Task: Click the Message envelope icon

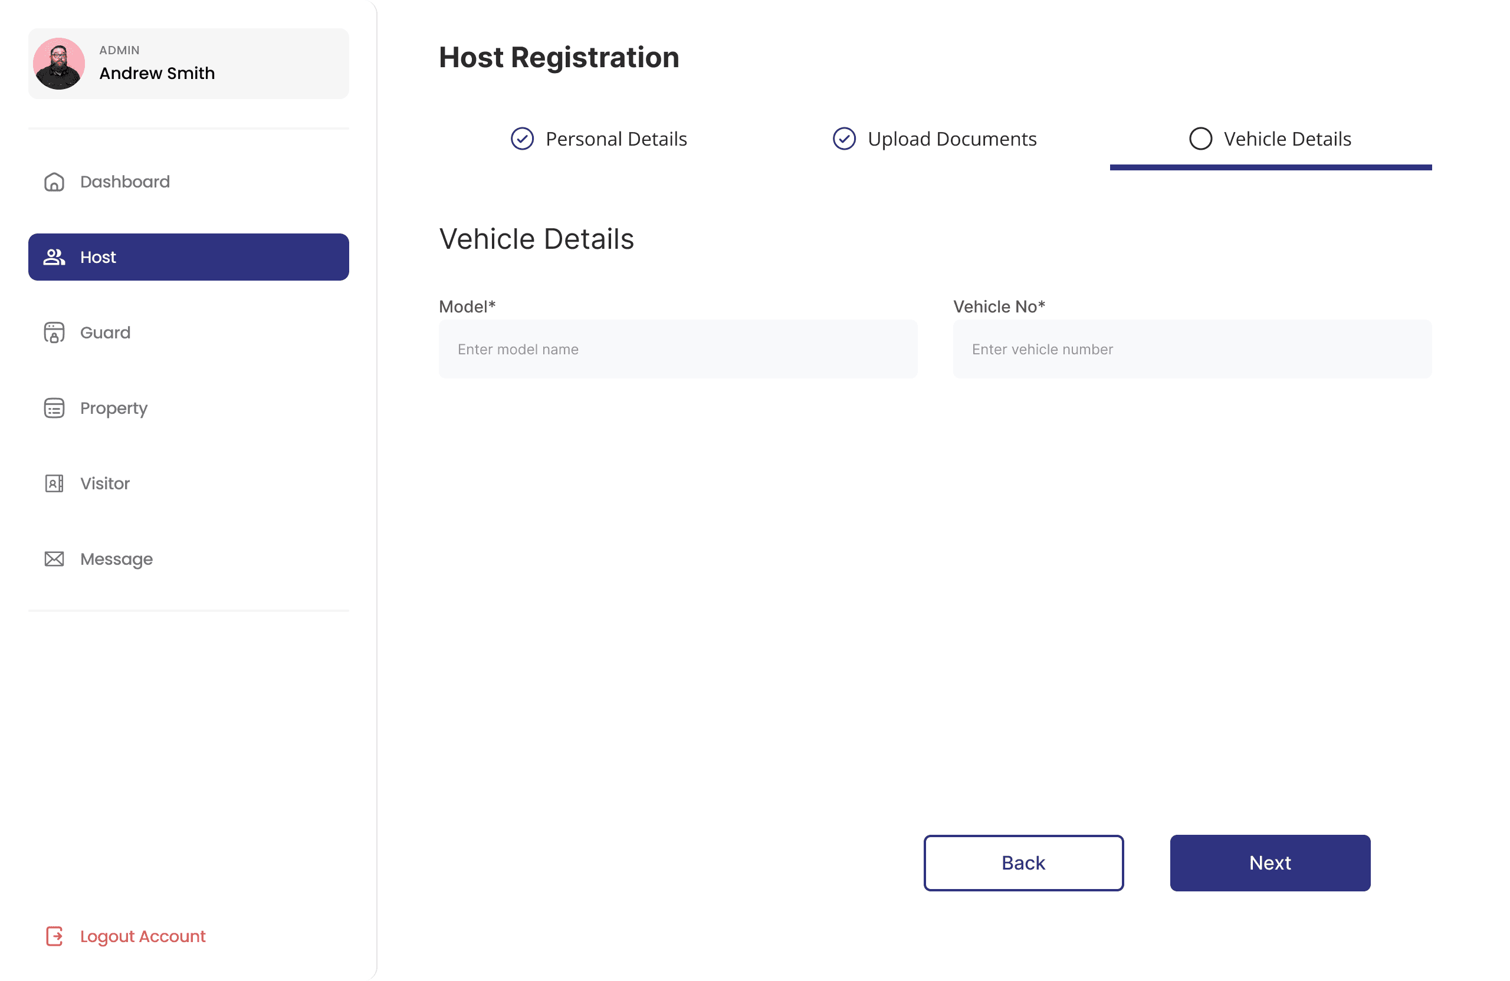Action: click(54, 559)
